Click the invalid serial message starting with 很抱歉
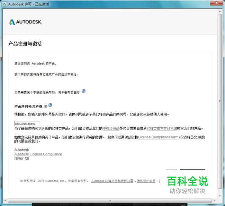This screenshot has width=225, height=206. pyautogui.click(x=92, y=114)
